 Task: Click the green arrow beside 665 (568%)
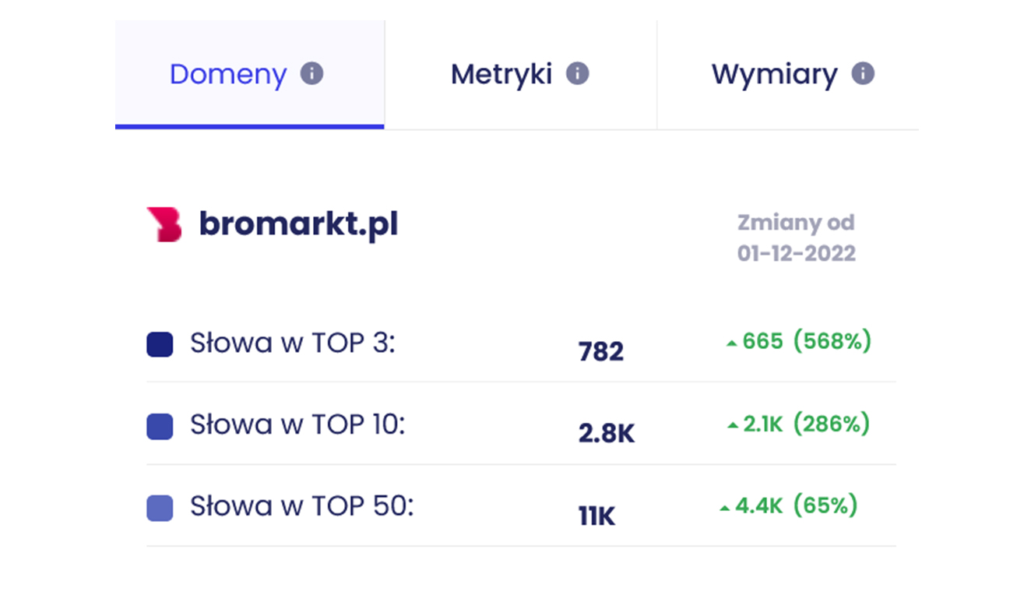(731, 343)
